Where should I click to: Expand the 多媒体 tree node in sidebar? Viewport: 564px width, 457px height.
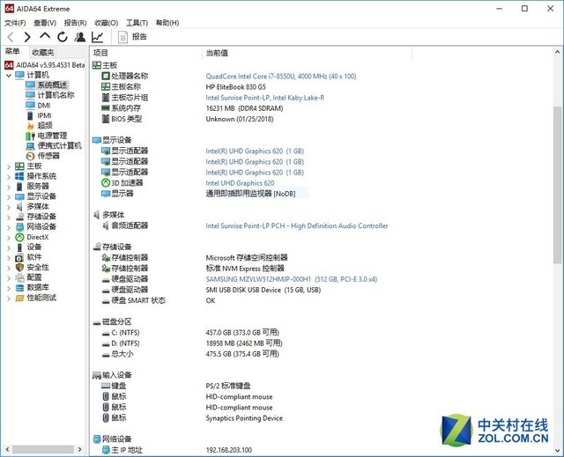coord(9,207)
